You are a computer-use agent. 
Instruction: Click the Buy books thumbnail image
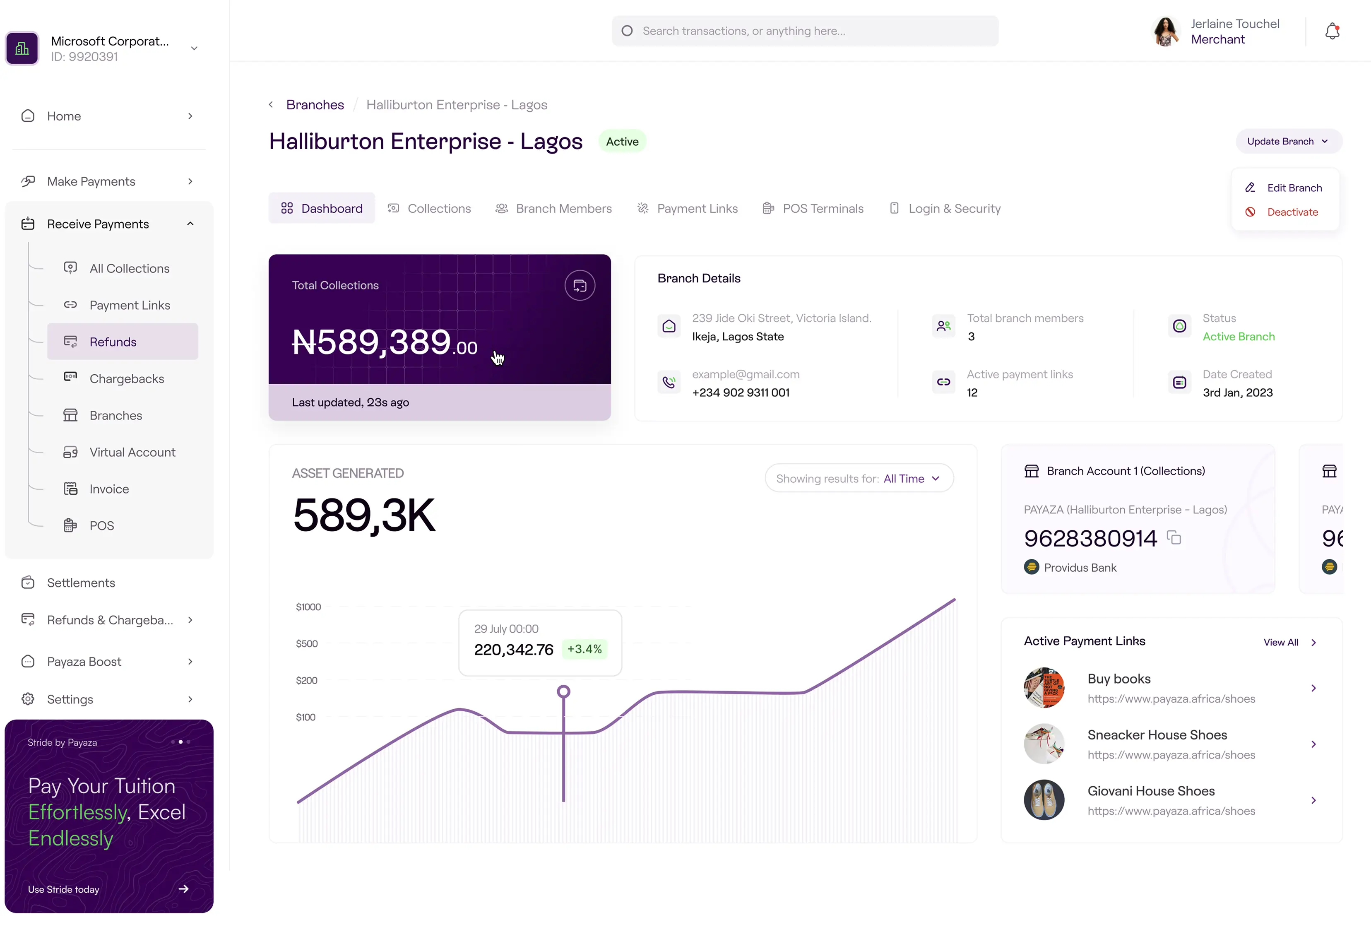pyautogui.click(x=1044, y=688)
